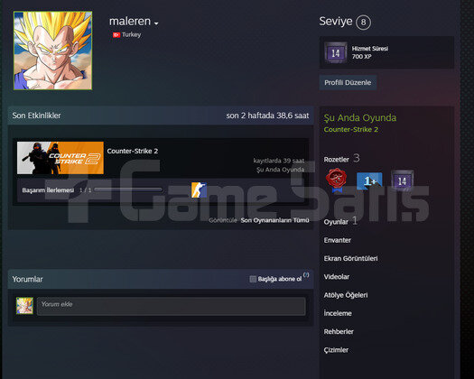
Task: Click the red seal community badge
Action: coord(336,180)
